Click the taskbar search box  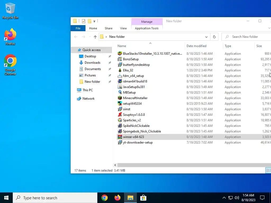point(55,198)
